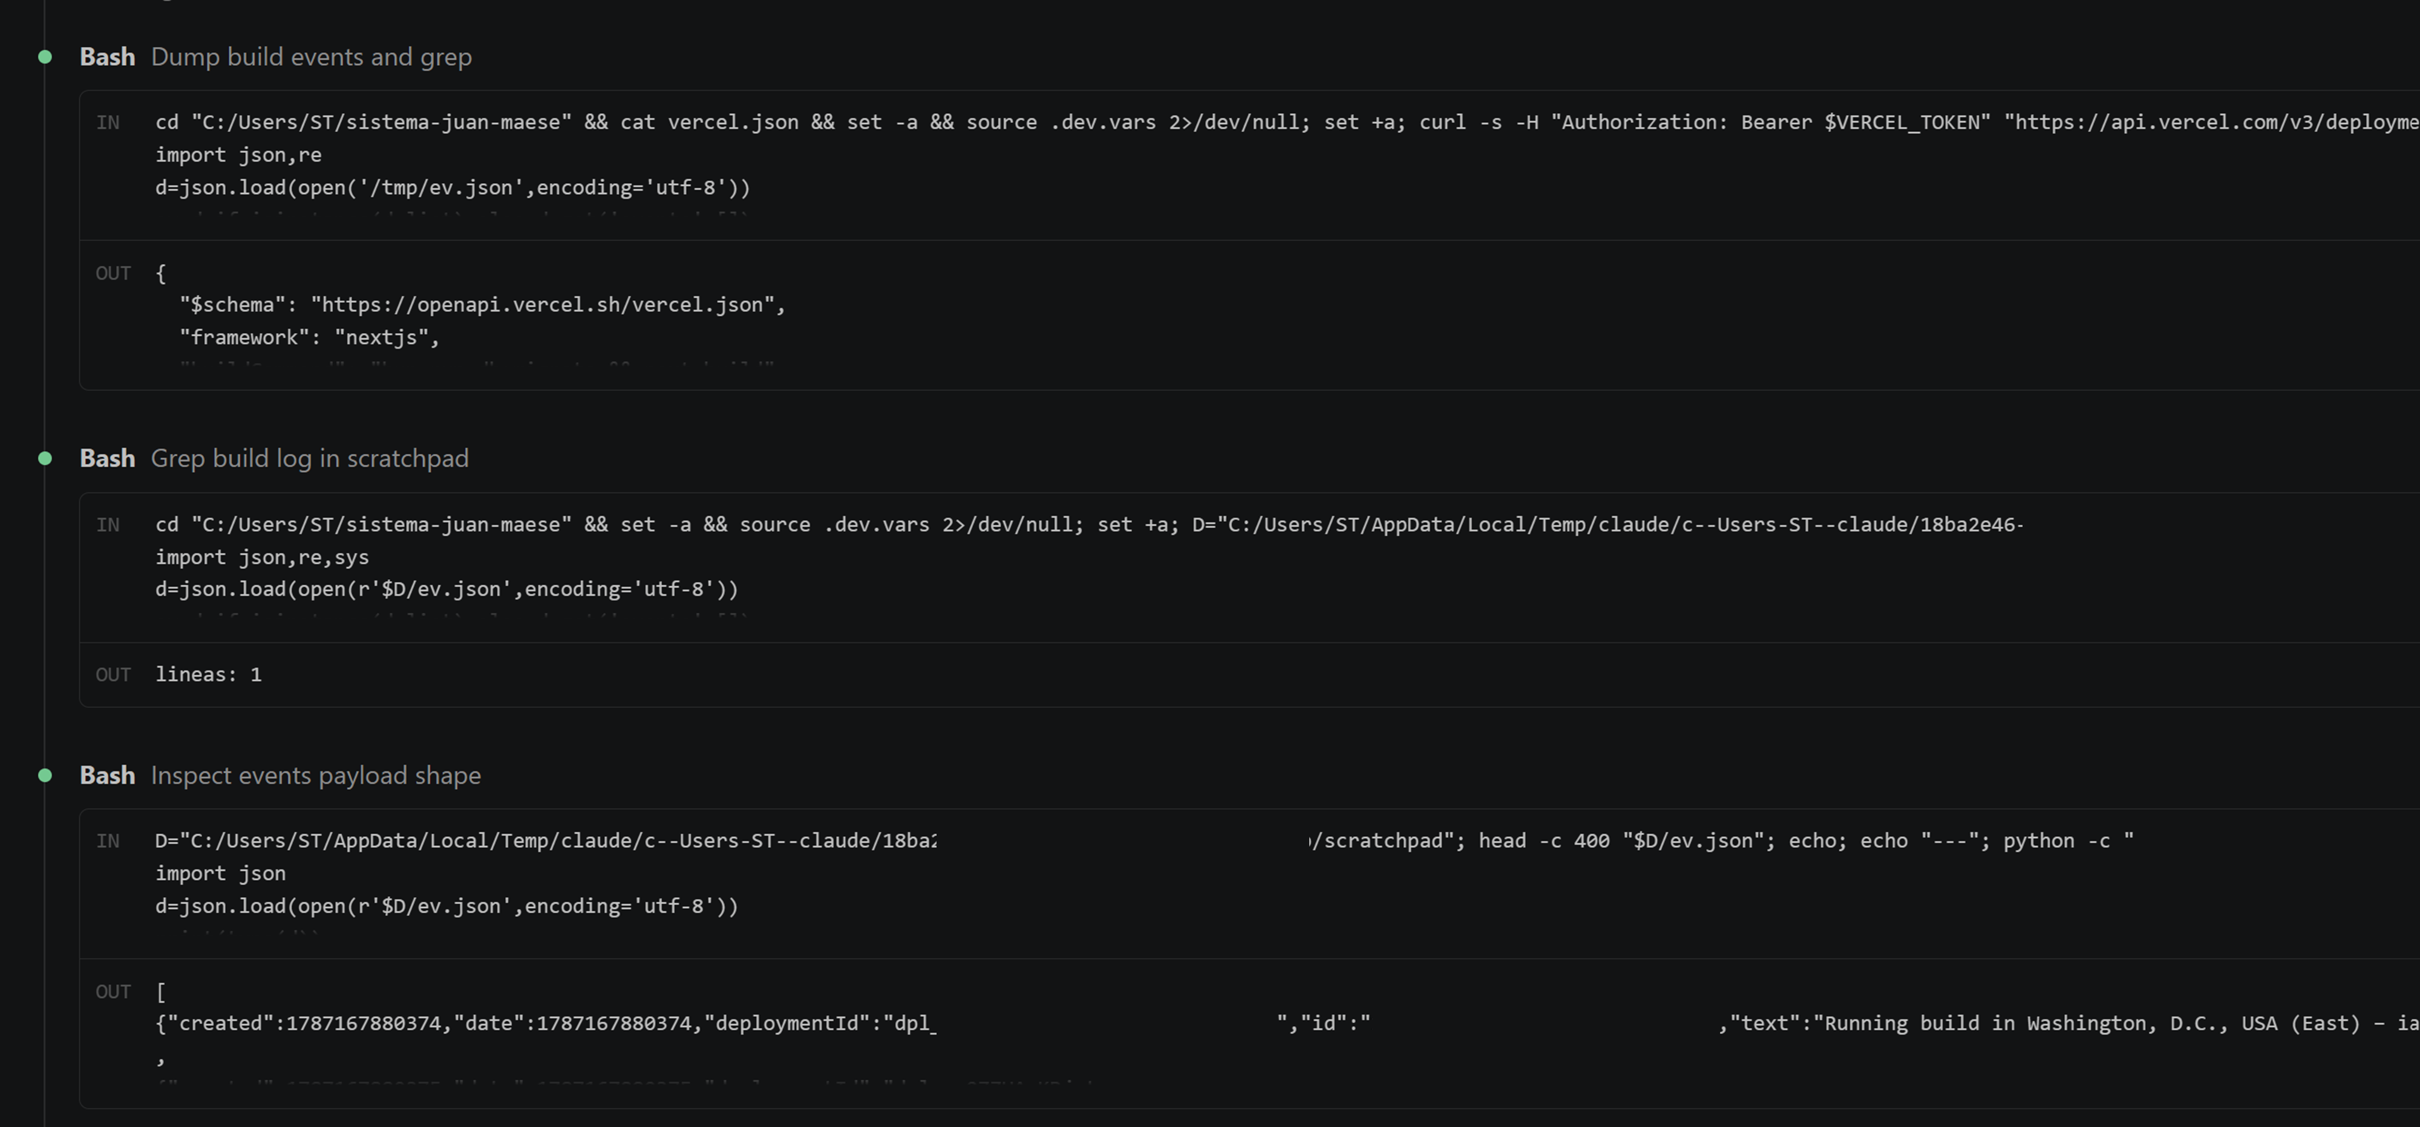Click the second block command with 18ba2e46 path
The height and width of the screenshot is (1127, 2420).
pos(1089,525)
